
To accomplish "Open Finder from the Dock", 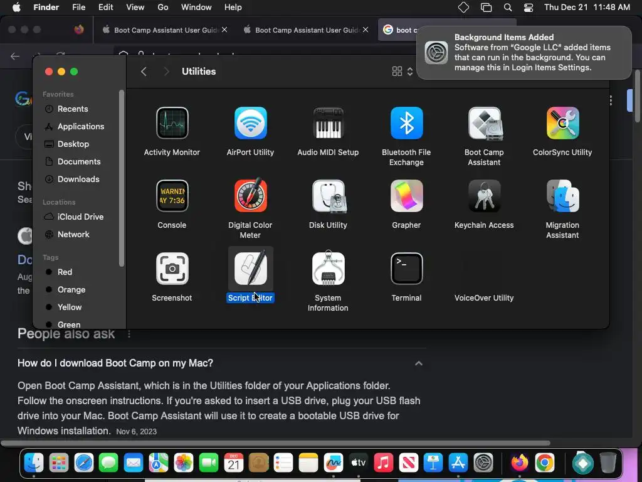I will click(x=34, y=463).
